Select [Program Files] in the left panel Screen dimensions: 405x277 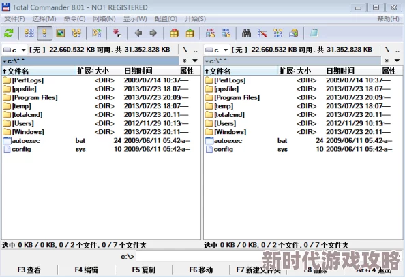coord(101,97)
